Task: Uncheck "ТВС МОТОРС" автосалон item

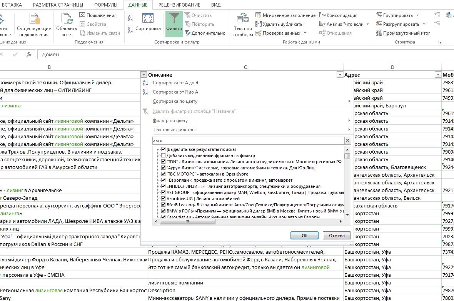Action: click(x=163, y=174)
